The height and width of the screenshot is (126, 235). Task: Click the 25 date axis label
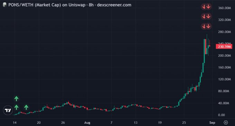184,123
